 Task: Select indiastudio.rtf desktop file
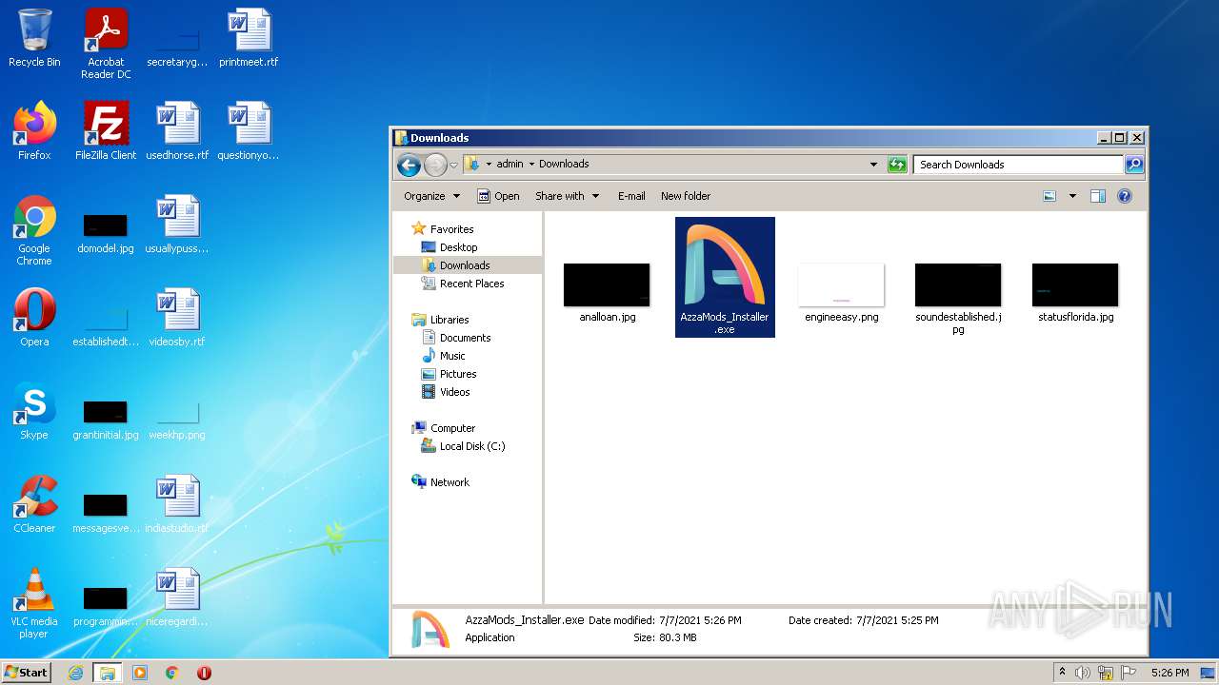177,503
